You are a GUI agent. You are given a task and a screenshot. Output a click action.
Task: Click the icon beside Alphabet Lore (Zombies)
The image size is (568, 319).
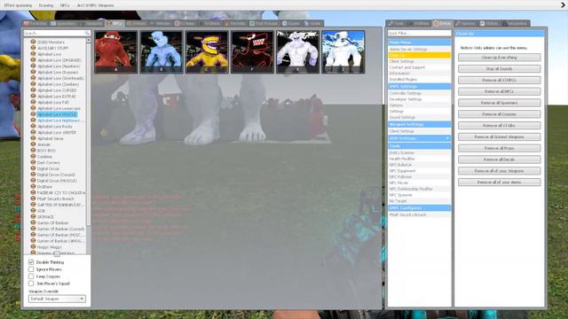pyautogui.click(x=33, y=84)
